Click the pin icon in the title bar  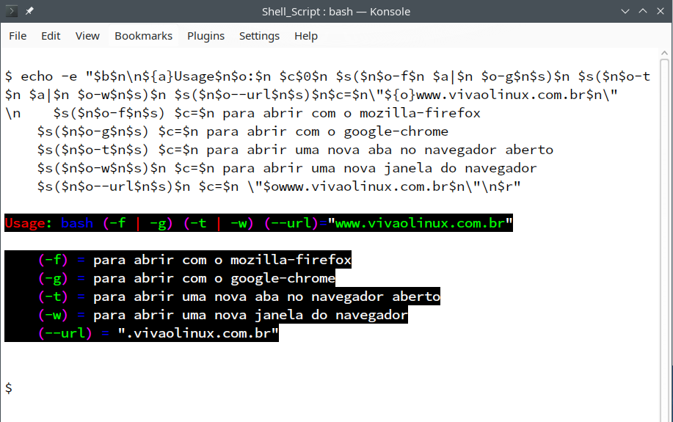[x=29, y=11]
